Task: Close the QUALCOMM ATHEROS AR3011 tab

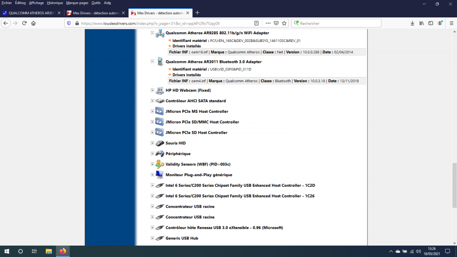Action: click(59, 13)
